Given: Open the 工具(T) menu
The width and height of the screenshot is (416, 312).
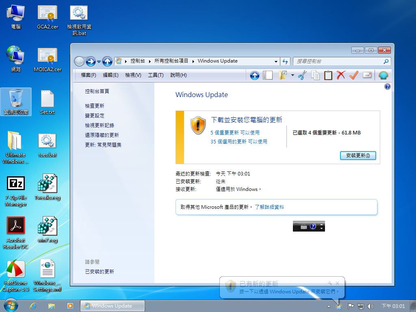Looking at the screenshot, I should tap(156, 75).
